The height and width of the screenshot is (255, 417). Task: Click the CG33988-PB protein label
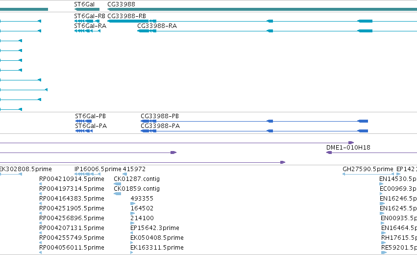point(160,116)
